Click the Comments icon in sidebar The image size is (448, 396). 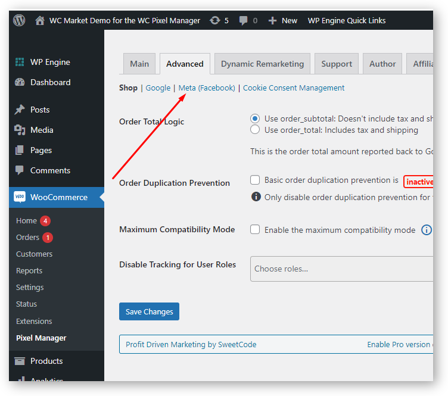(x=20, y=170)
